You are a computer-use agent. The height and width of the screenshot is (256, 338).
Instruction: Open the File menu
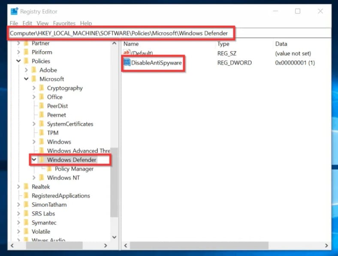pos(14,23)
